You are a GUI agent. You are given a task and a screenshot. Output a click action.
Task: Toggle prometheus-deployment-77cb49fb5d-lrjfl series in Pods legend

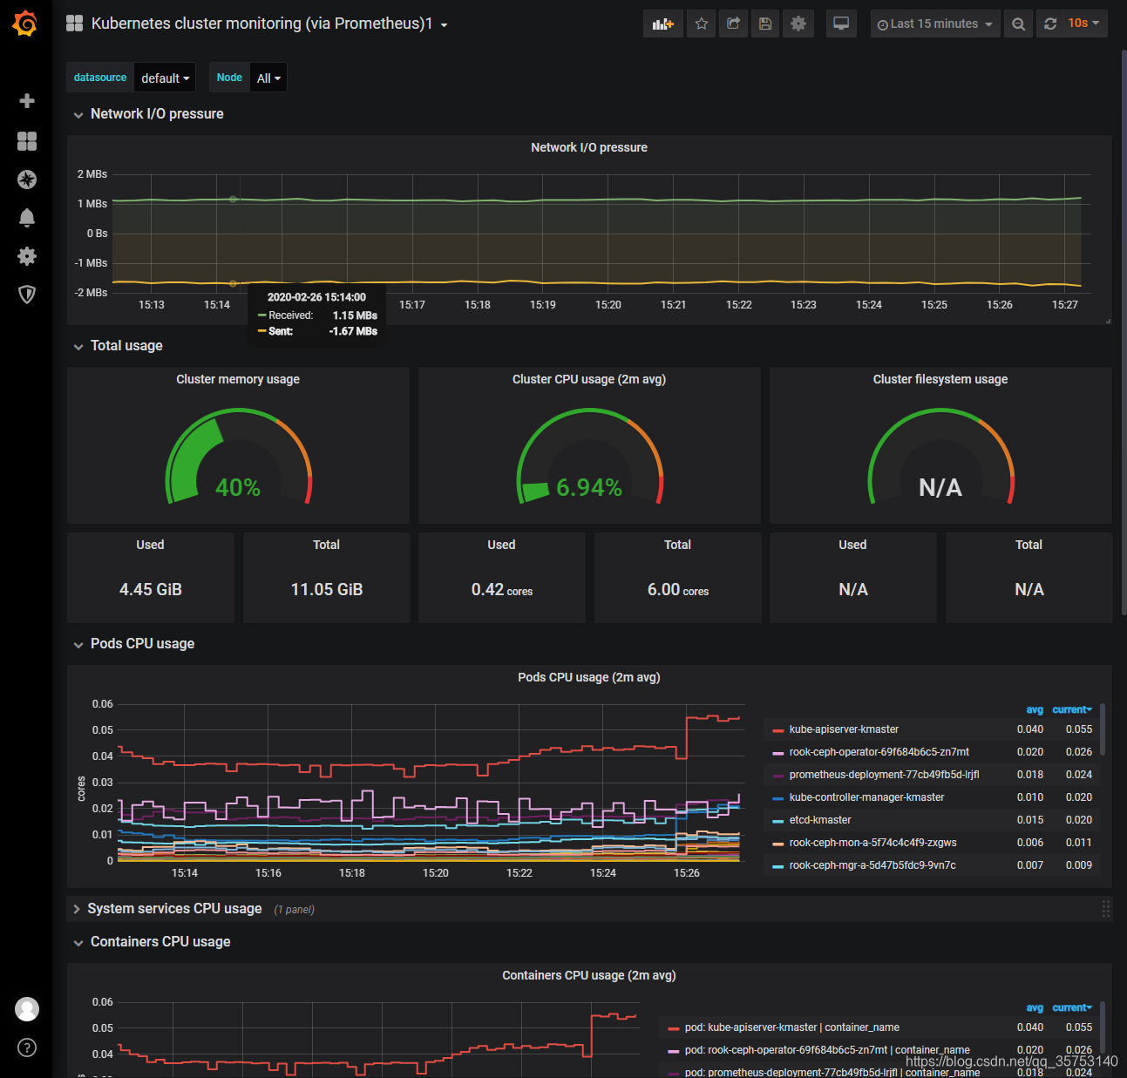click(884, 775)
